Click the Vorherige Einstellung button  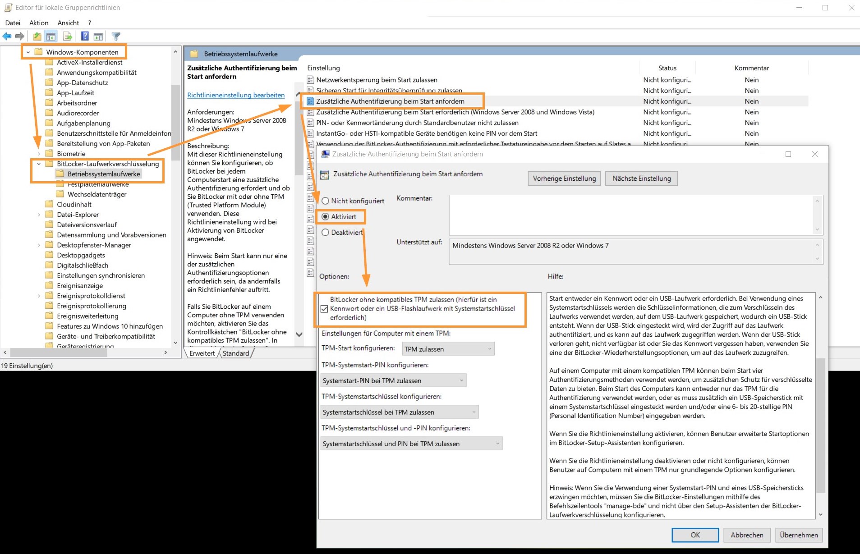[564, 179]
